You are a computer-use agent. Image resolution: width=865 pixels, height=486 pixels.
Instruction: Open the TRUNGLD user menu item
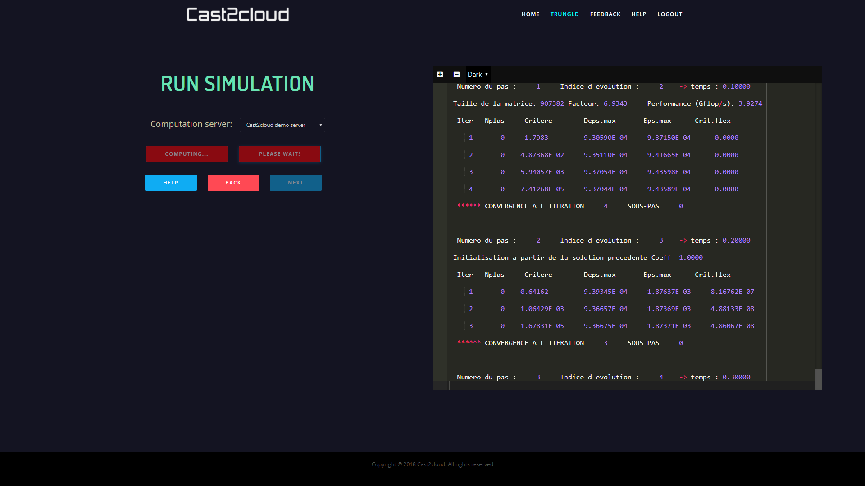(x=564, y=14)
